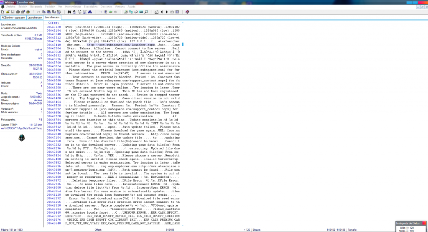
Task: Open the Archivo menu
Action: click(11, 7)
